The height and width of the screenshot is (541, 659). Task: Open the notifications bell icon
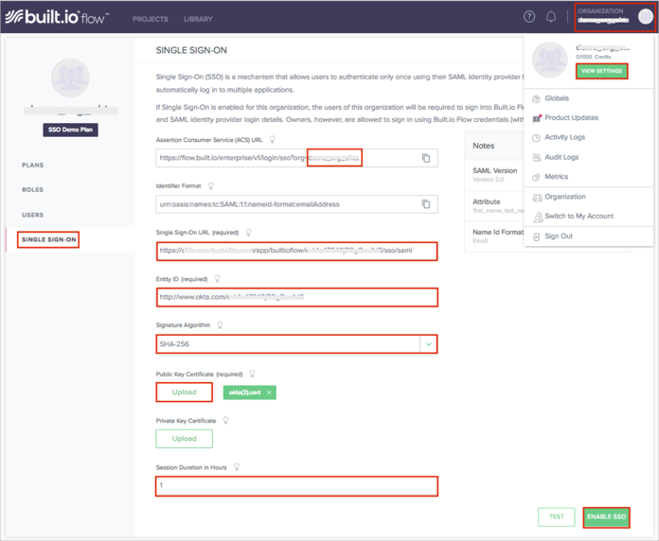tap(551, 17)
